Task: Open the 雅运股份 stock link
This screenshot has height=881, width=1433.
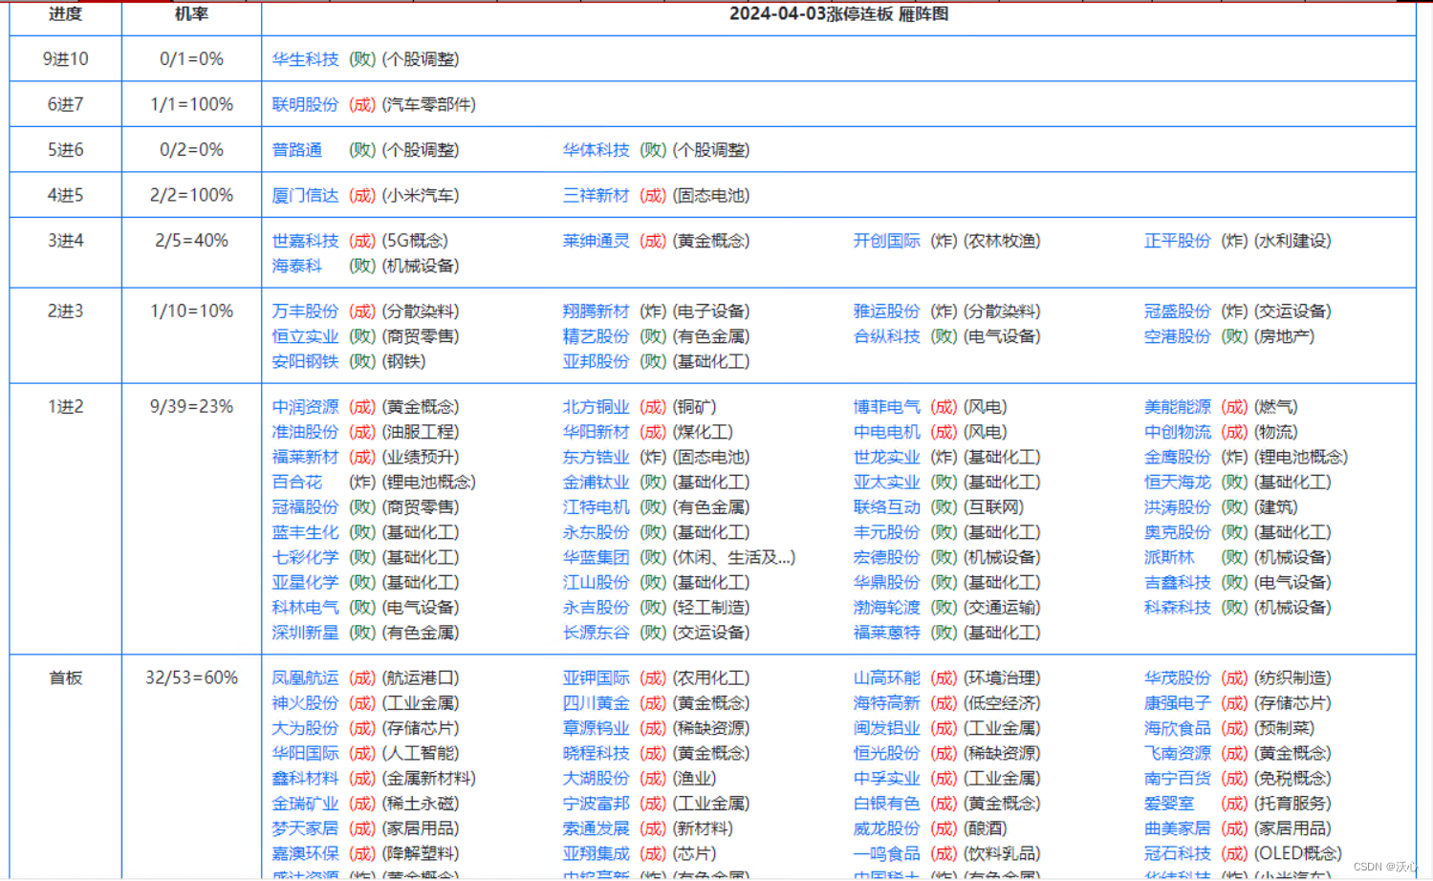Action: coord(886,312)
